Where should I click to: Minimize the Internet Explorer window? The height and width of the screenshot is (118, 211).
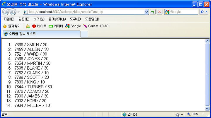194,4
